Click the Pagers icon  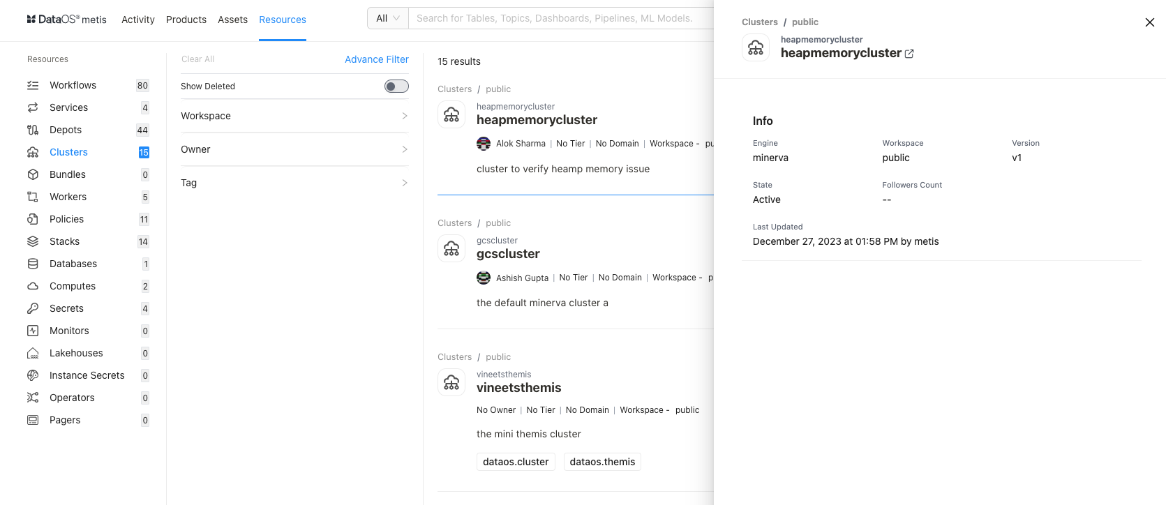pos(33,420)
